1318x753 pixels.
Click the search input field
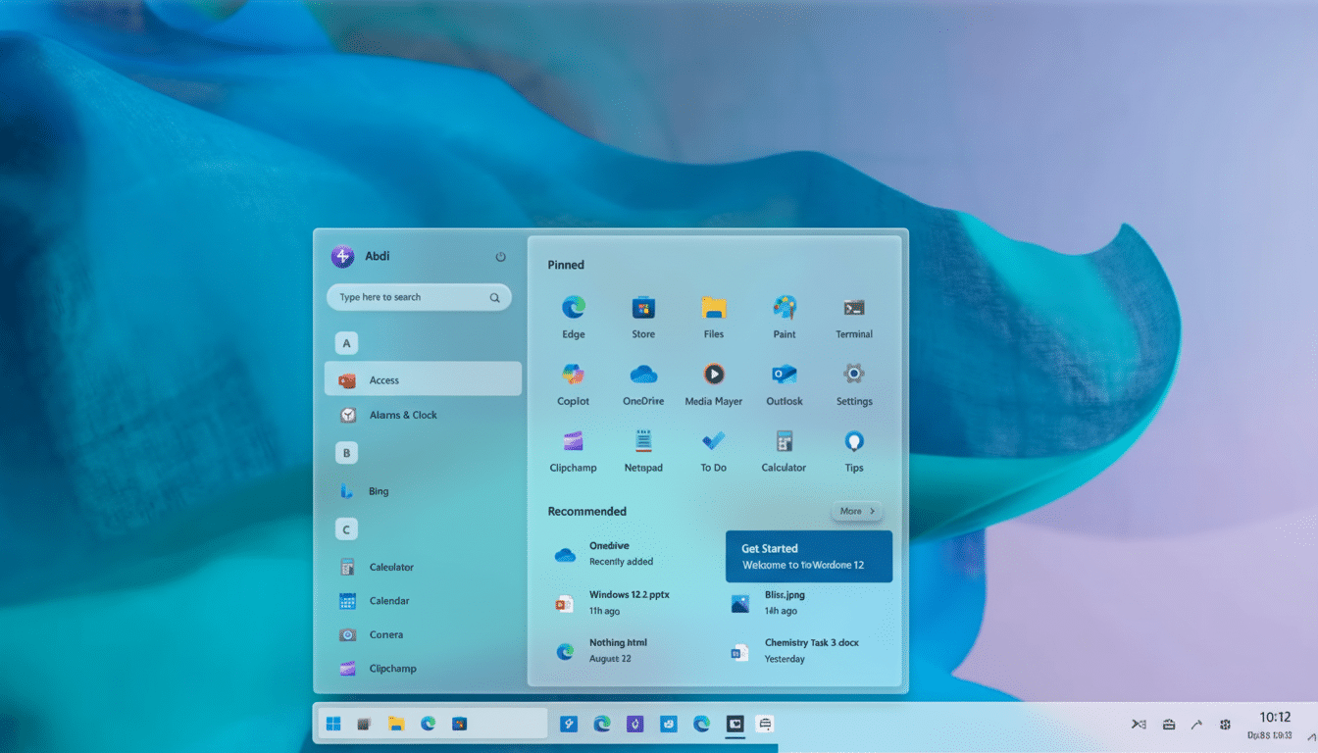pos(419,296)
